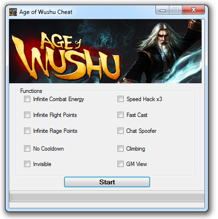This screenshot has width=218, height=219.
Task: Toggle the Invisible checkbox
Action: [x=27, y=164]
